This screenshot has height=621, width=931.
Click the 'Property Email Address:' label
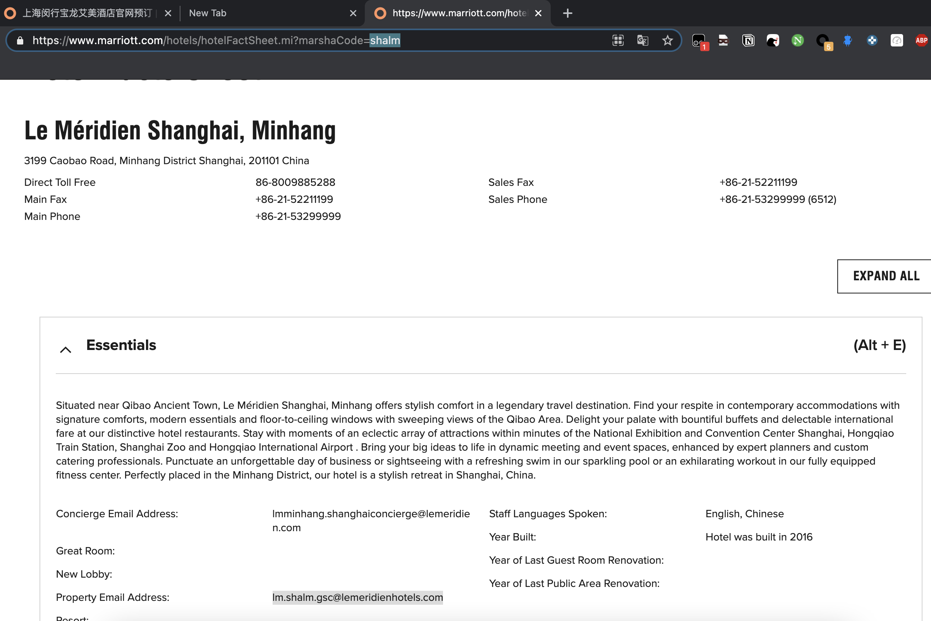pos(113,597)
